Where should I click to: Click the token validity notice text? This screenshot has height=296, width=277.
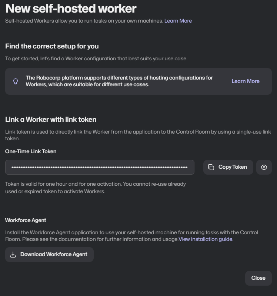[96, 188]
